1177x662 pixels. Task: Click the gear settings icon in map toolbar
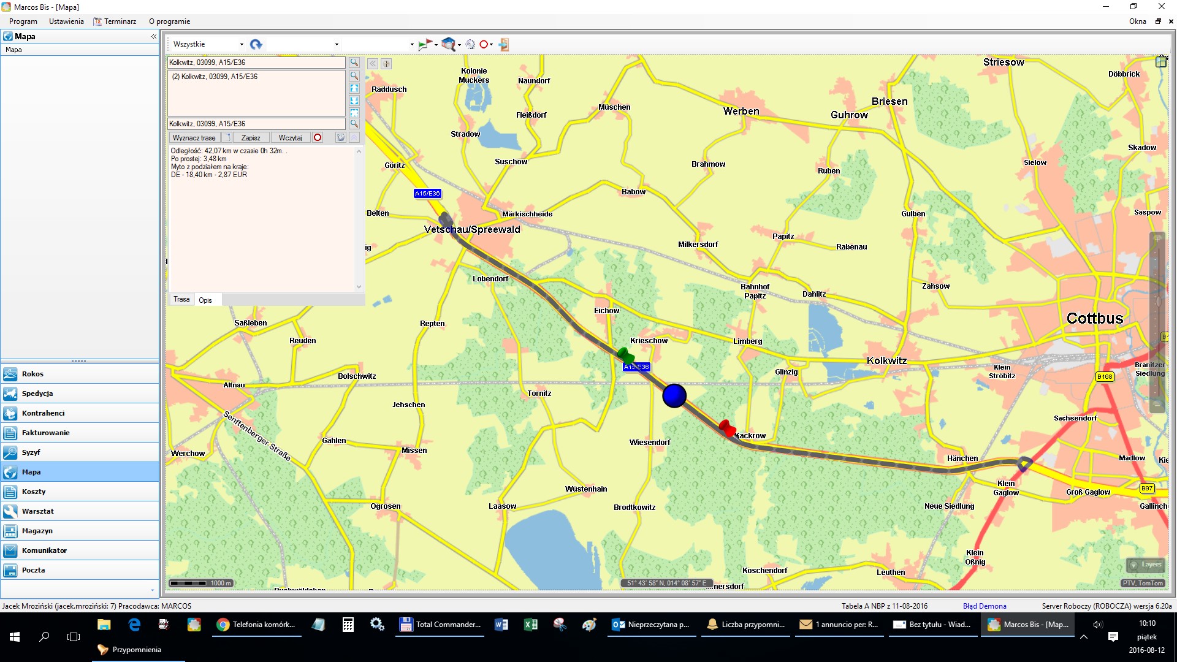470,44
